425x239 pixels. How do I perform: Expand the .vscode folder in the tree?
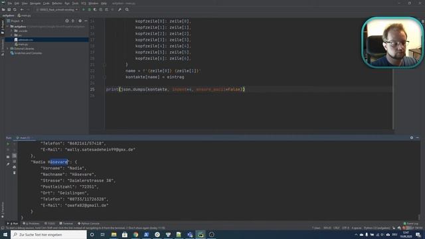pos(12,31)
